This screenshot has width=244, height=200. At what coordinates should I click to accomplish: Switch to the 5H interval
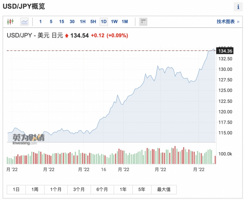(93, 21)
